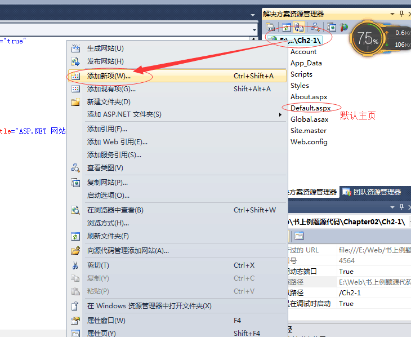
Task: Click the publish icon beside 发布网站
Action: click(75, 61)
